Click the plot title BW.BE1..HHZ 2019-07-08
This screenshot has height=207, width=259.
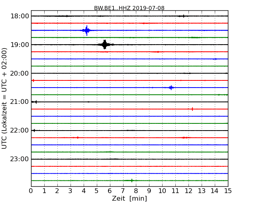pyautogui.click(x=129, y=8)
